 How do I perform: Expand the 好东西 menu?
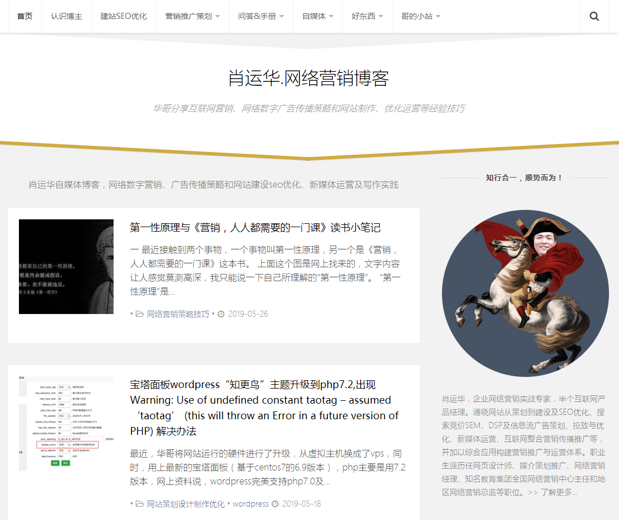click(367, 16)
